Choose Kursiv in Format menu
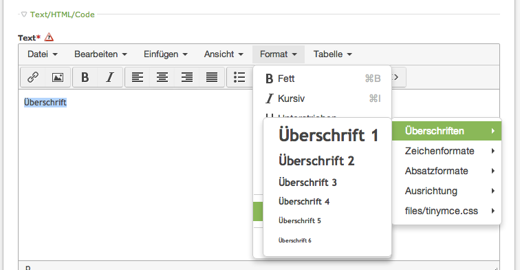The image size is (520, 270). (x=323, y=98)
